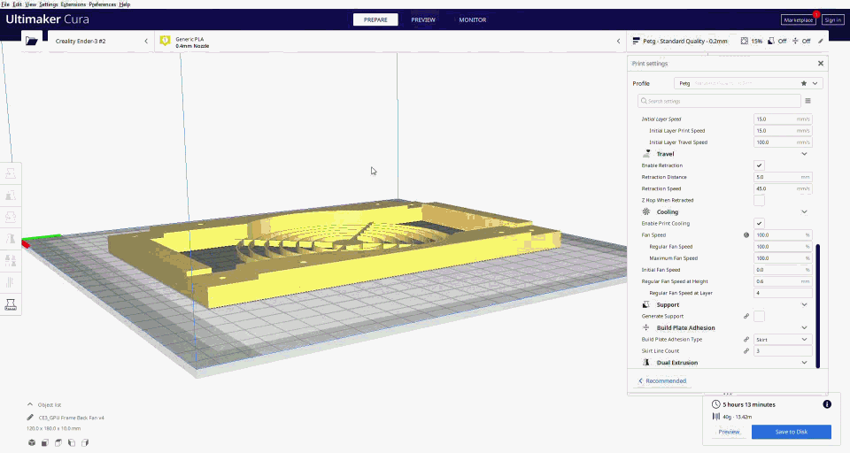Toggle Enable Retraction checkbox
This screenshot has height=453, width=850.
coord(759,165)
